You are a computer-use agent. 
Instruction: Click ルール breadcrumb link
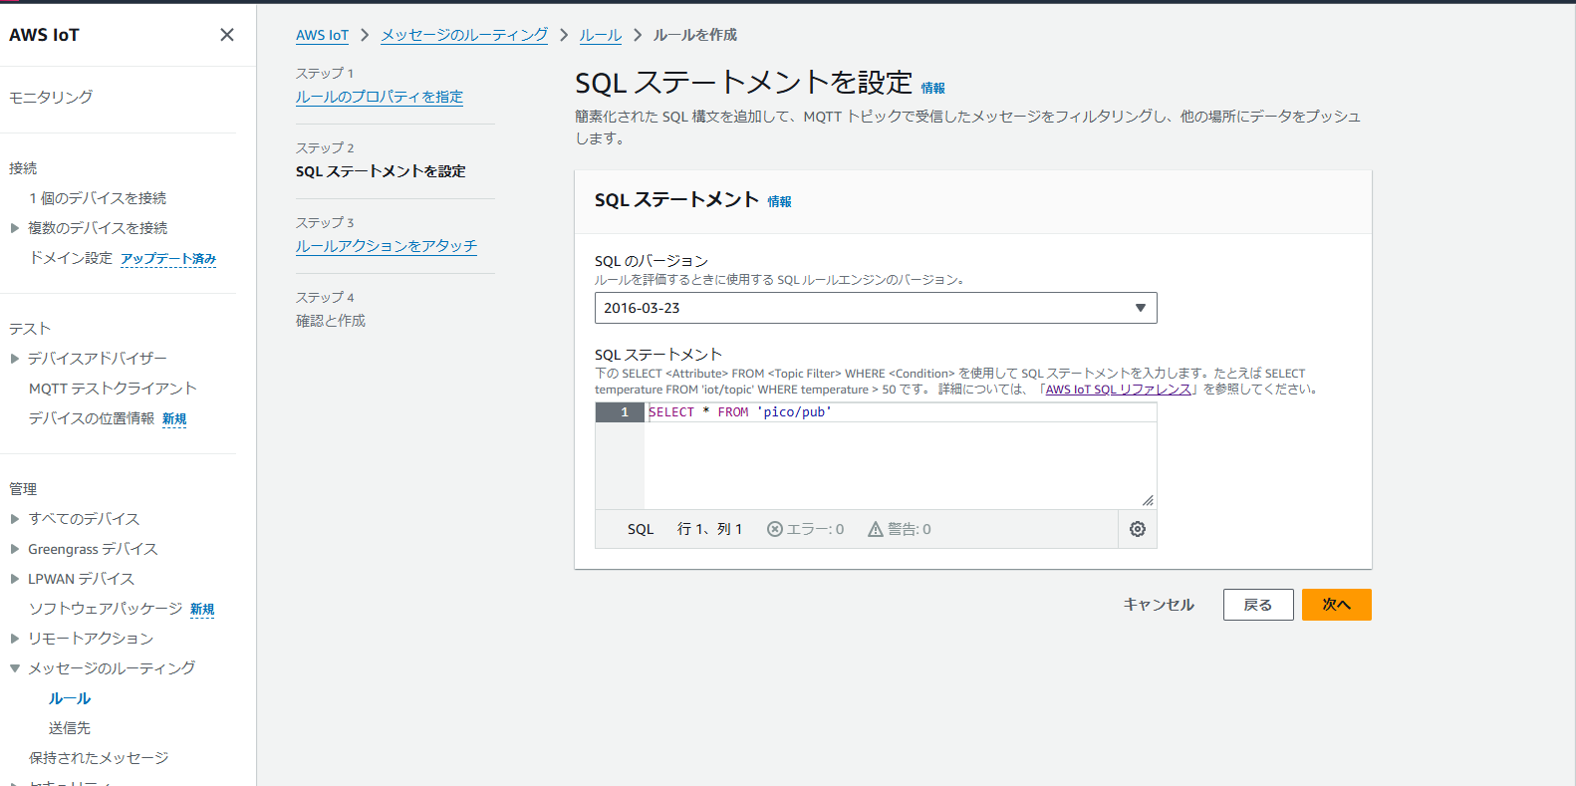(601, 35)
